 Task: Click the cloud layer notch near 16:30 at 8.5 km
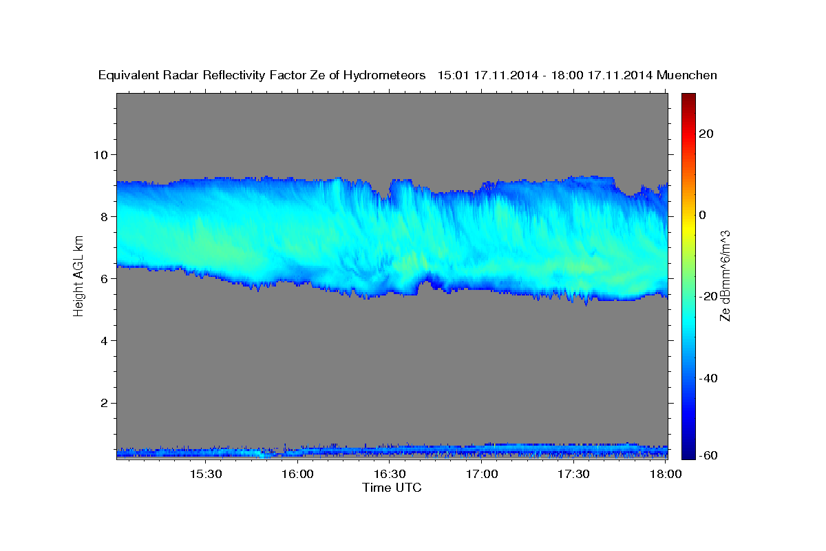tap(384, 191)
